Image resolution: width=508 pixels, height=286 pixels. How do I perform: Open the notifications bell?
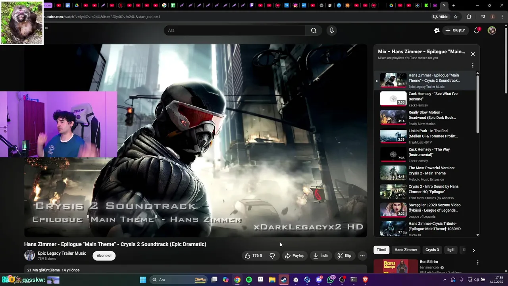point(477,31)
